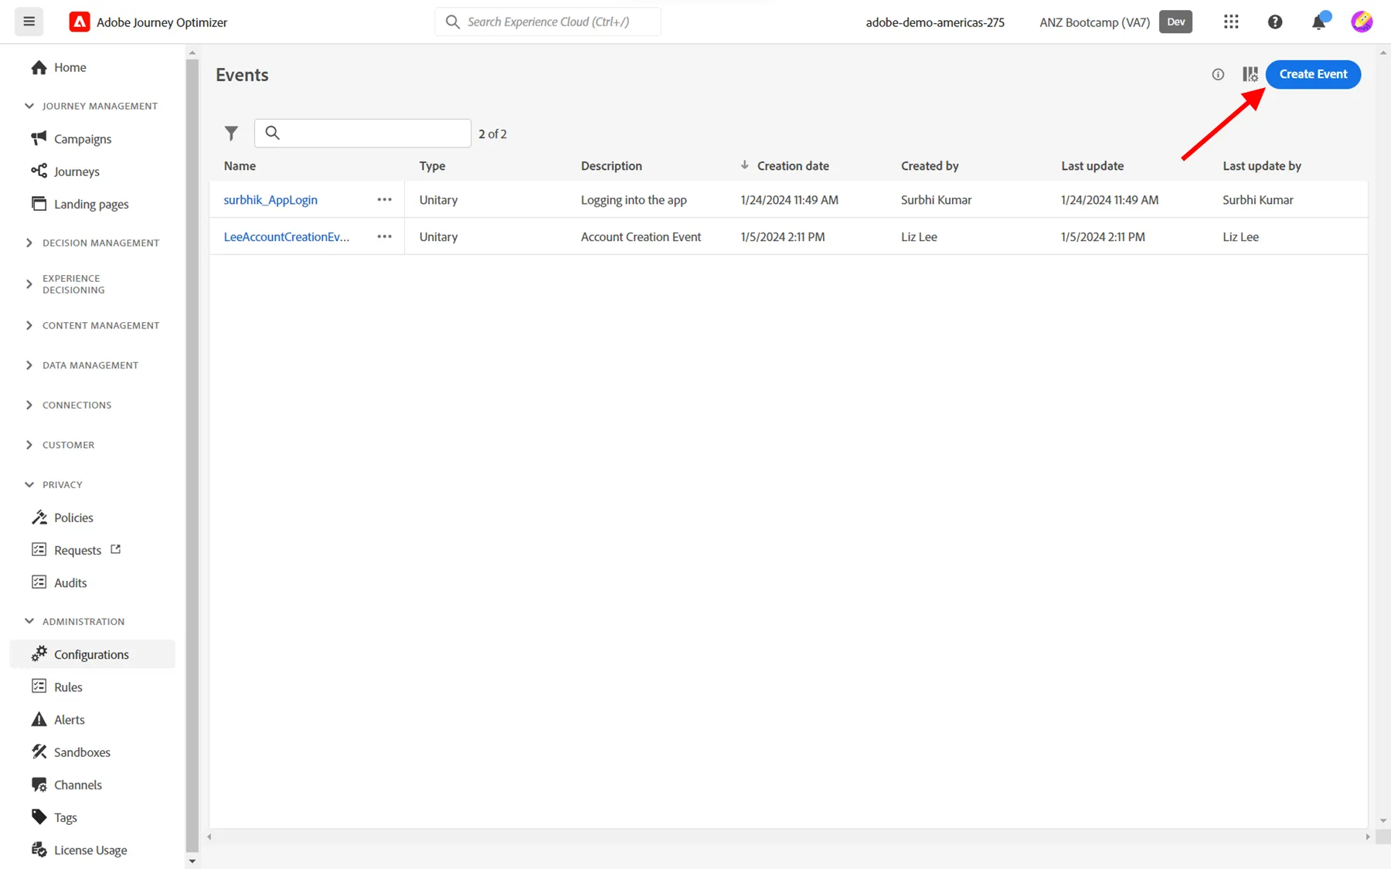The width and height of the screenshot is (1391, 869).
Task: Open the Policies icon in Privacy section
Action: pyautogui.click(x=39, y=517)
